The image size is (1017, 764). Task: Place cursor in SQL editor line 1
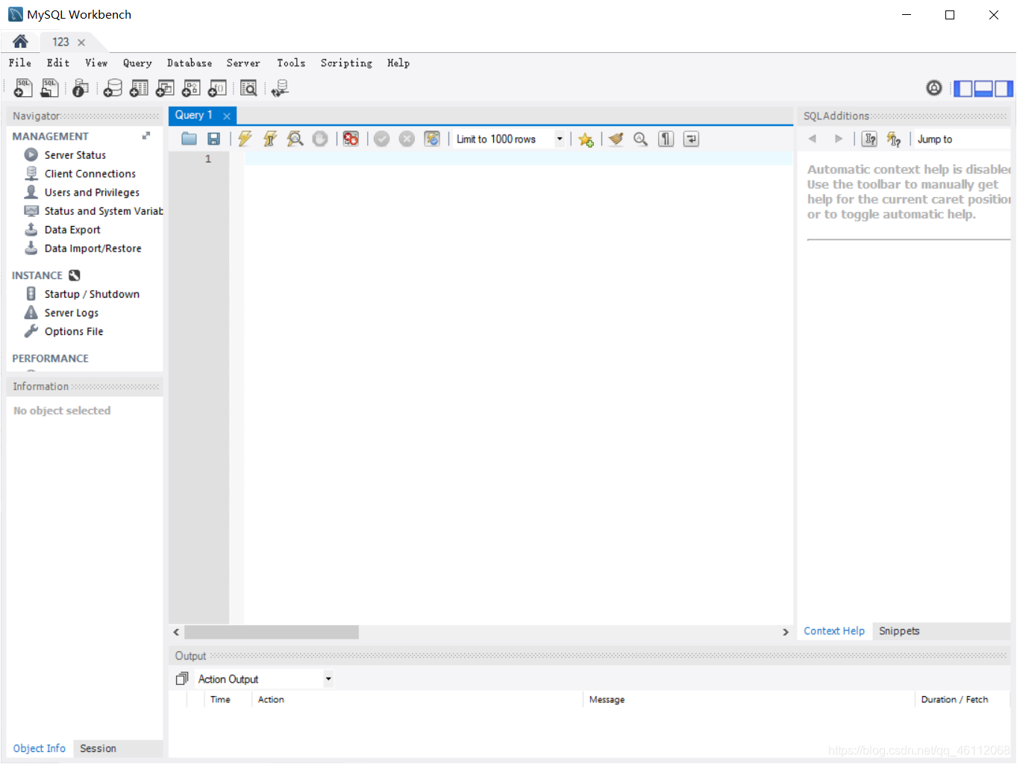pyautogui.click(x=518, y=159)
